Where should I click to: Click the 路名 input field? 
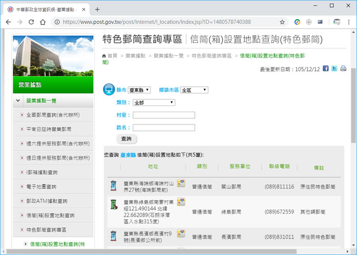pyautogui.click(x=164, y=127)
